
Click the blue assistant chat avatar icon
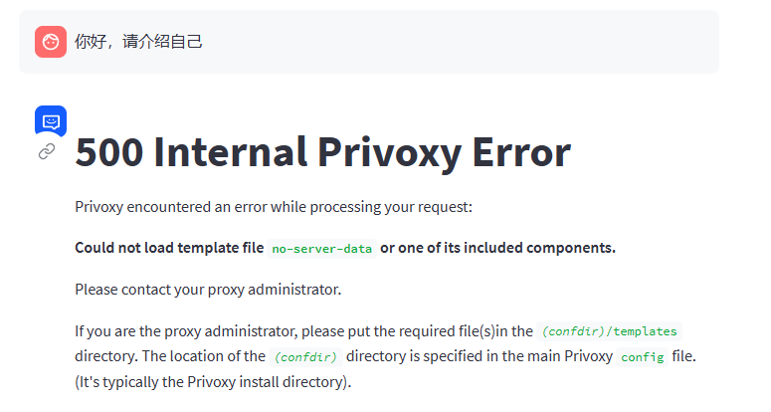pos(51,121)
